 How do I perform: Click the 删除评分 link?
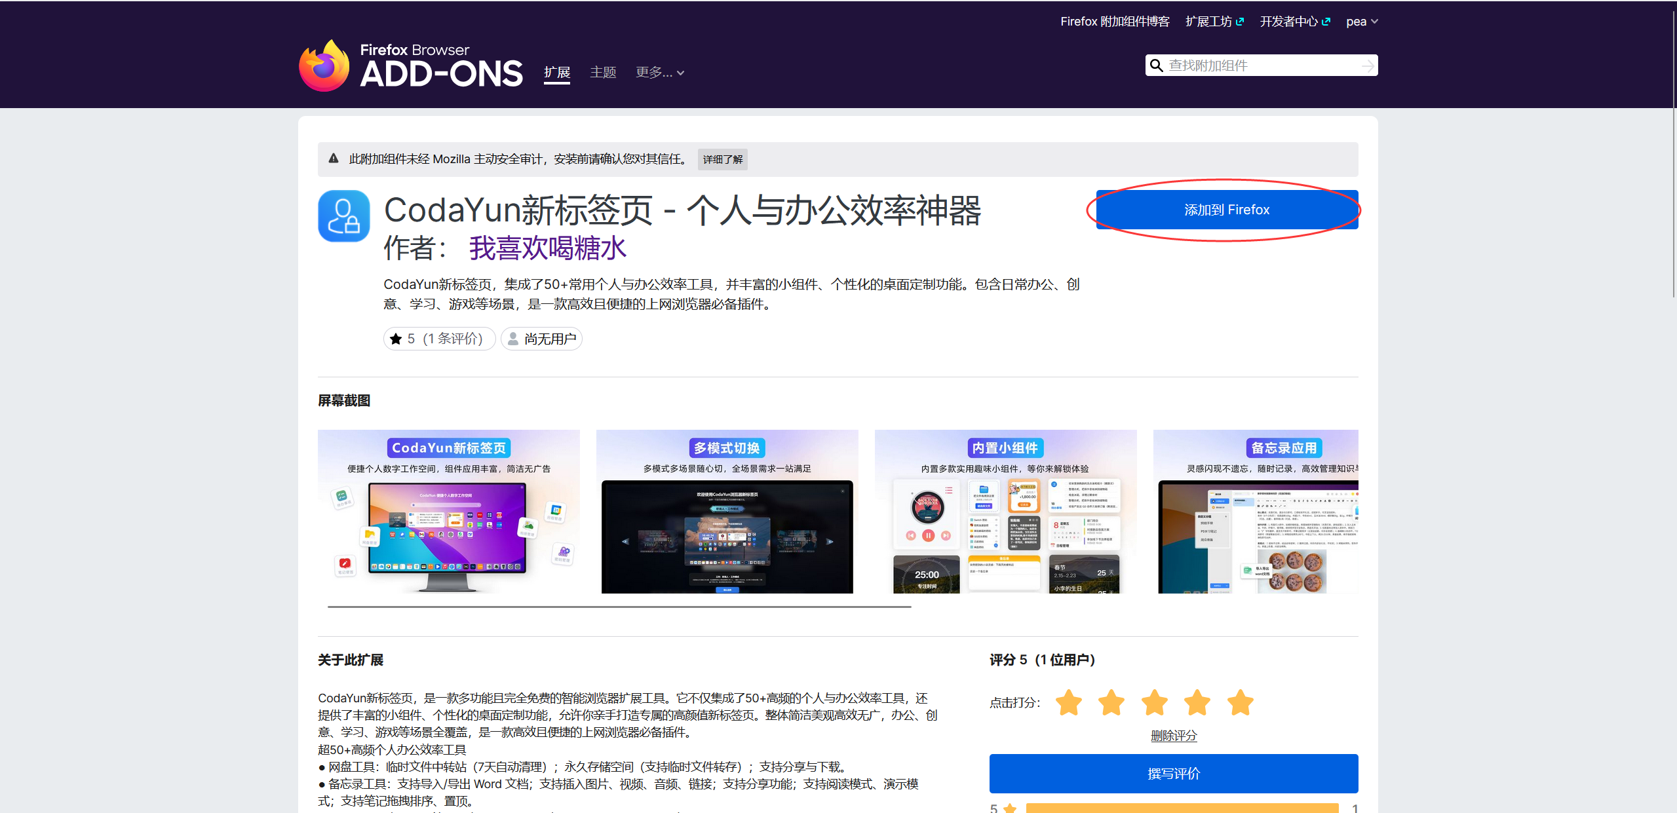point(1173,736)
